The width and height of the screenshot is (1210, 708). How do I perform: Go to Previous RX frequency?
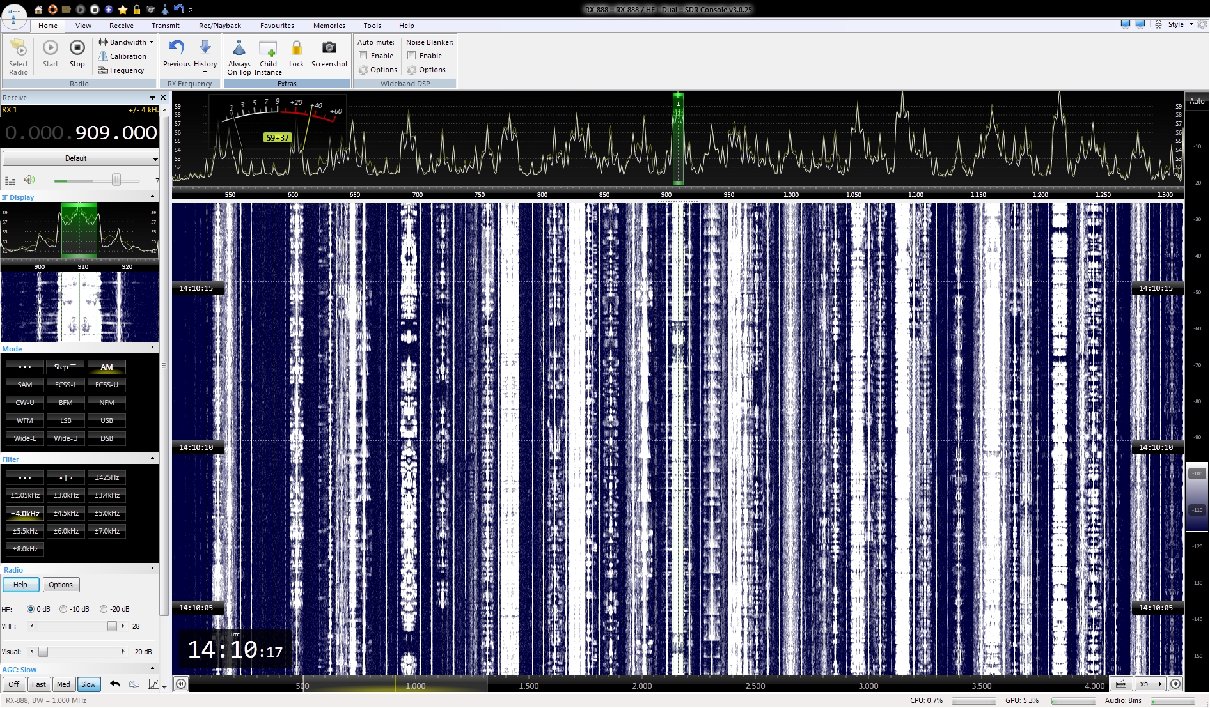point(177,49)
